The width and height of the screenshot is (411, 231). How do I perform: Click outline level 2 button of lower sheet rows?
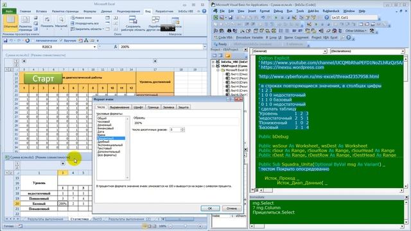[x=10, y=173]
